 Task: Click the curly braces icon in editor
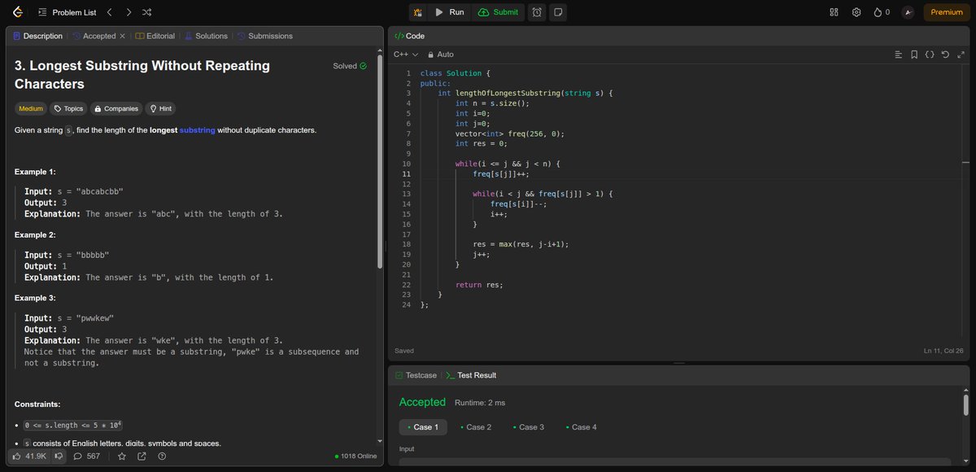tap(930, 55)
